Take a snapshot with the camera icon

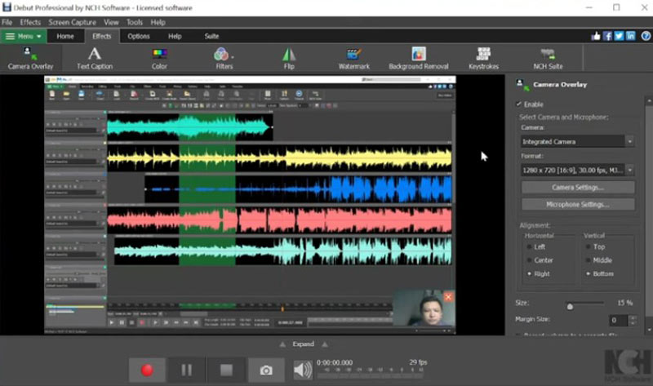pyautogui.click(x=266, y=370)
